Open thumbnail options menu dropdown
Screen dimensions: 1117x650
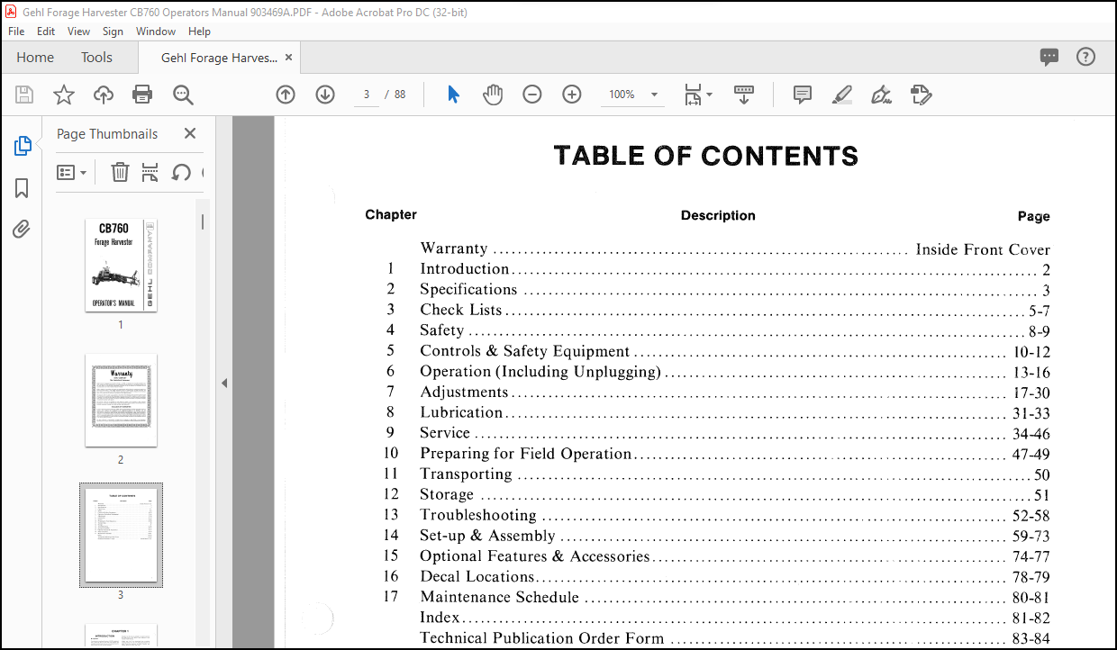coord(71,172)
